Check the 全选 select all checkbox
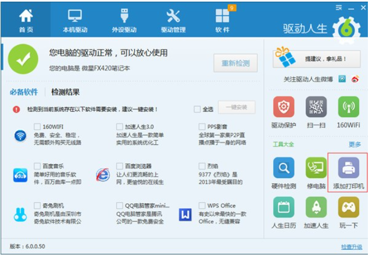The height and width of the screenshot is (255, 369). [197, 109]
